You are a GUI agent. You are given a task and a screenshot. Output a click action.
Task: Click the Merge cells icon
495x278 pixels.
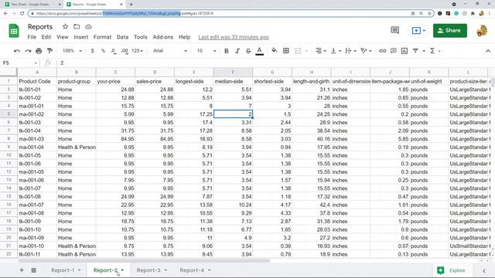click(x=298, y=51)
